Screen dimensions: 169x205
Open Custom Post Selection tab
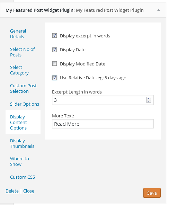pos(24,89)
